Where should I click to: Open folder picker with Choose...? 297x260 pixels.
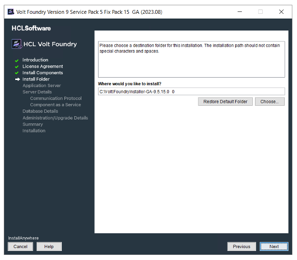(270, 101)
